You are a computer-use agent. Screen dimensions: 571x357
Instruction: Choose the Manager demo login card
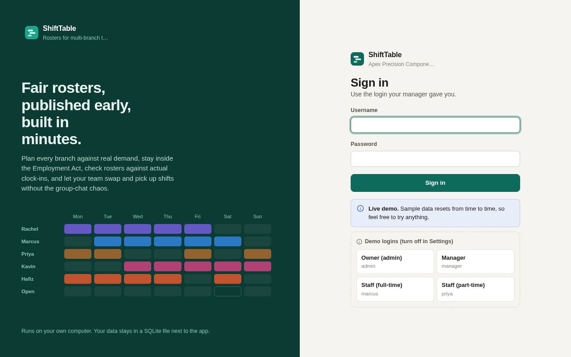476,262
